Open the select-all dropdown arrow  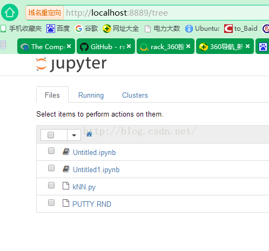click(x=74, y=135)
